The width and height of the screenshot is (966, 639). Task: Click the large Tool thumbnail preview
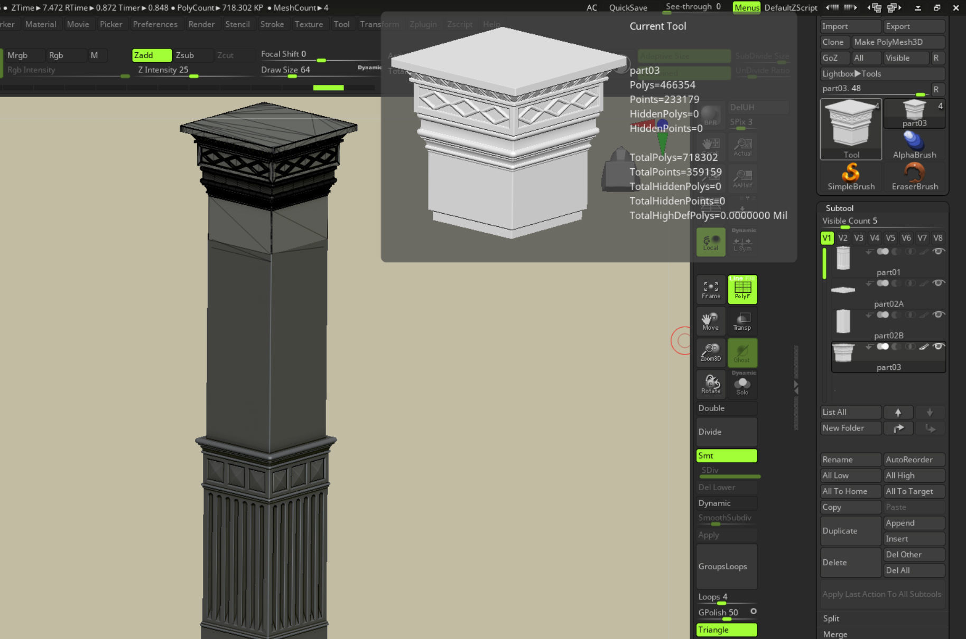tap(851, 129)
